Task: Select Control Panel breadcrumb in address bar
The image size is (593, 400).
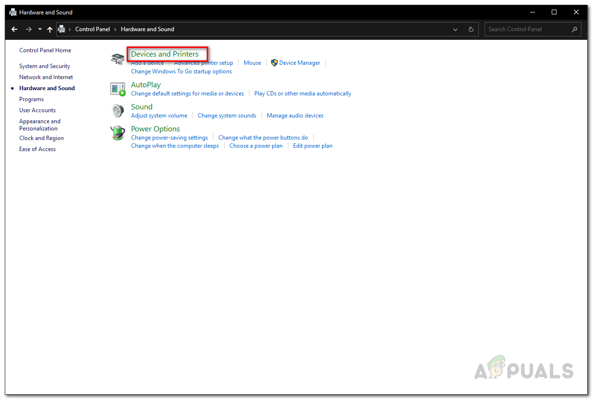Action: click(x=93, y=29)
